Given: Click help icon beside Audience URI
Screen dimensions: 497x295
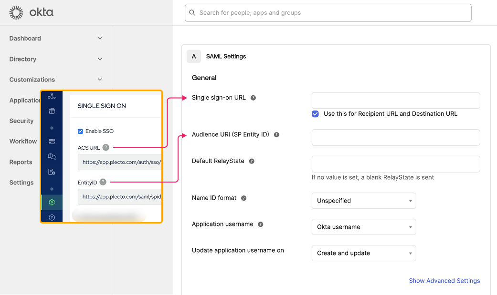Looking at the screenshot, I should 276,135.
